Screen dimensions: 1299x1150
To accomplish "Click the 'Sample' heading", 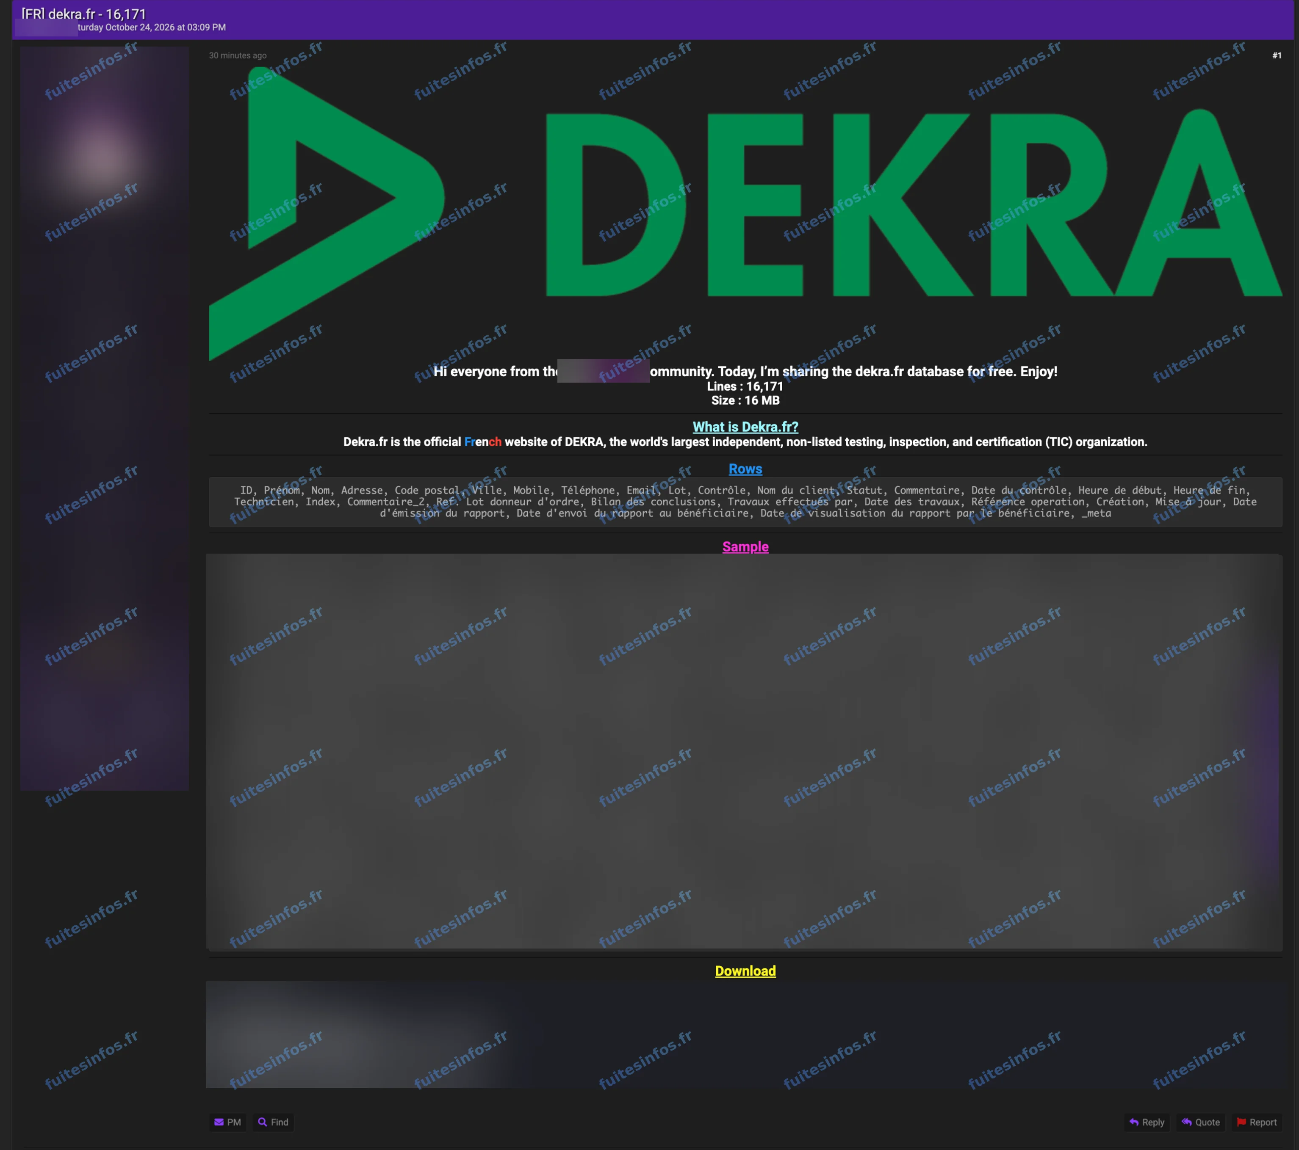I will 745,547.
